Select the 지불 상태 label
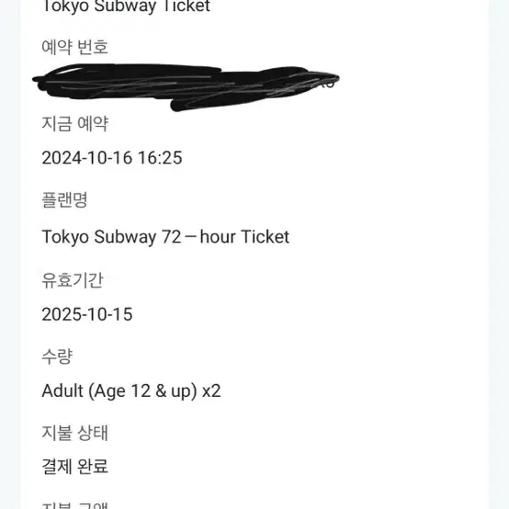This screenshot has height=509, width=509. (x=74, y=433)
